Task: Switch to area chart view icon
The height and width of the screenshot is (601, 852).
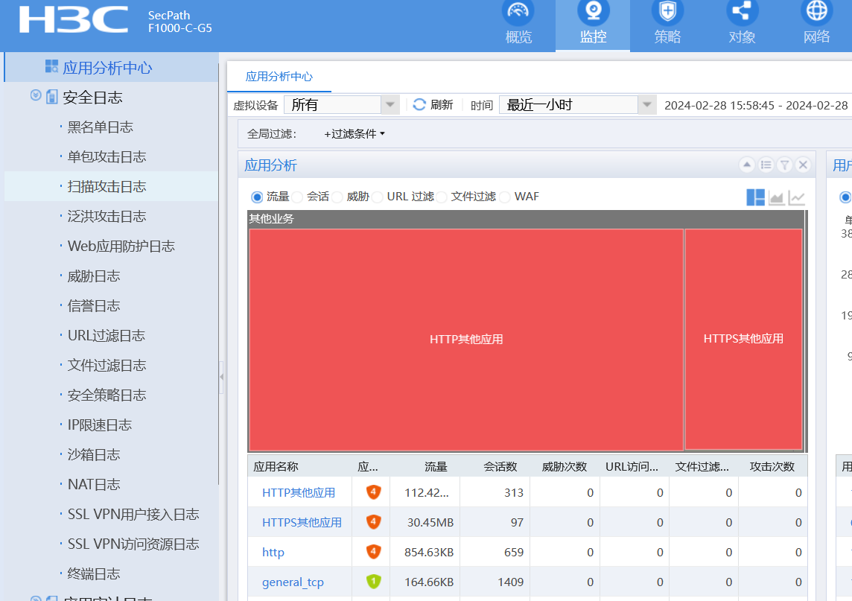Action: [x=776, y=197]
